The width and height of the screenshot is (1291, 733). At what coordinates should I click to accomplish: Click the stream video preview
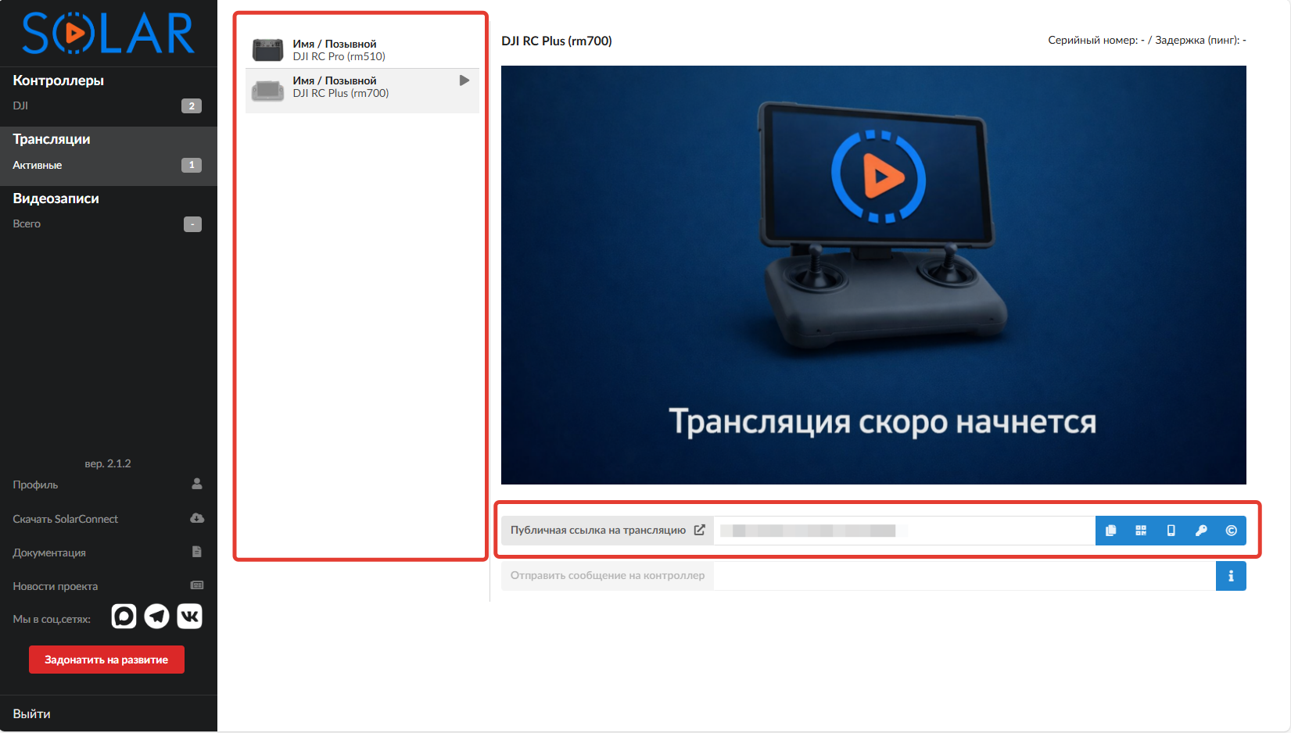point(873,275)
